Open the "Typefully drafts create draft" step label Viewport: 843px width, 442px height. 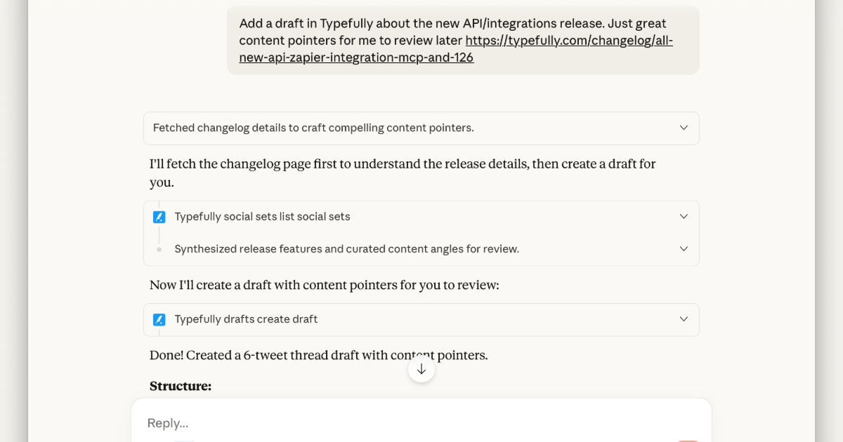[x=246, y=319]
